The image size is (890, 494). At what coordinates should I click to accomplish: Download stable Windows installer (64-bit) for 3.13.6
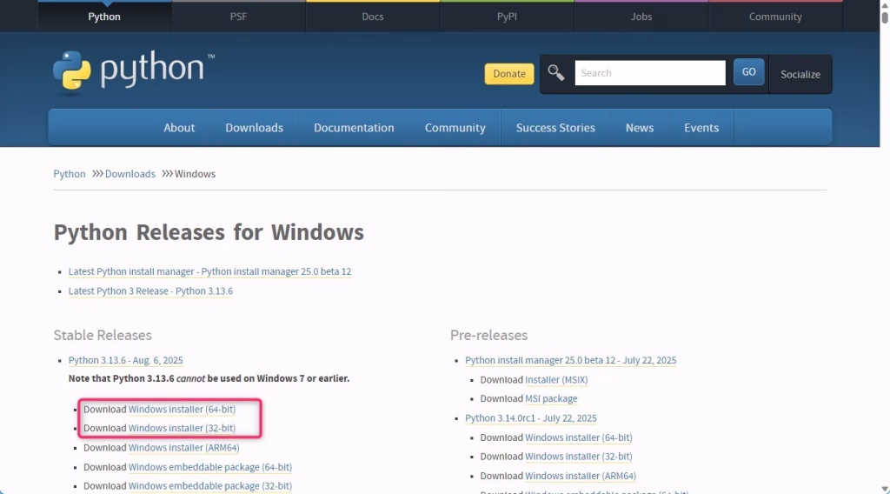[x=182, y=409]
